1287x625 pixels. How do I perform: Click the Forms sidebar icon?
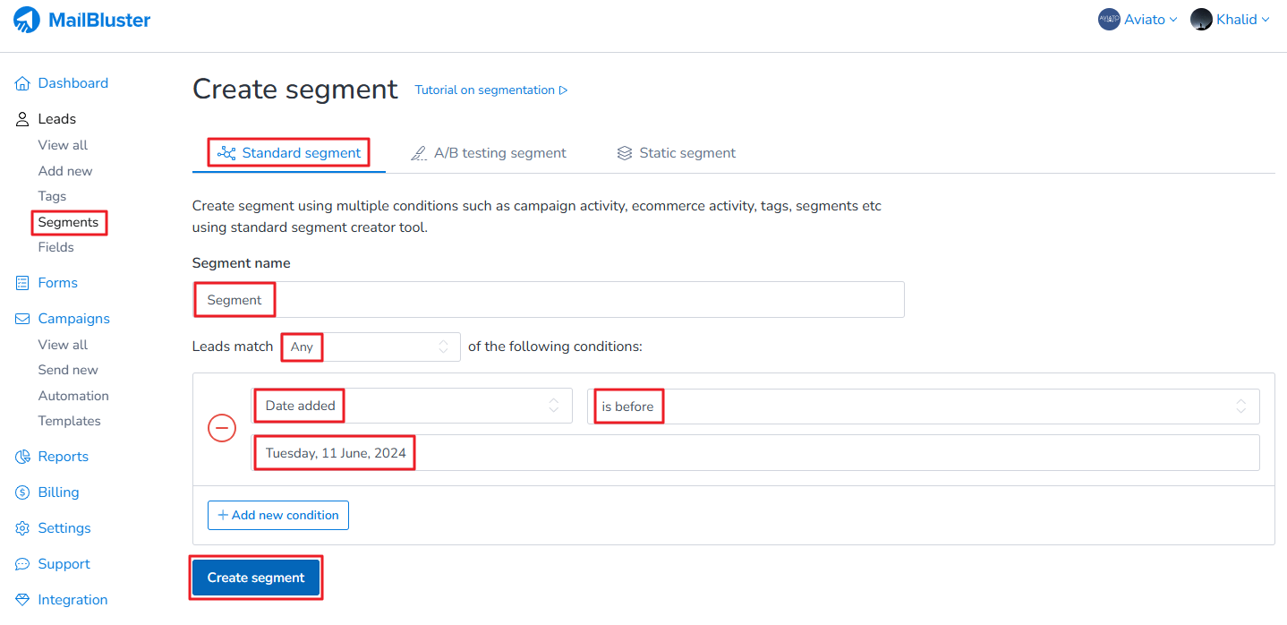[23, 283]
